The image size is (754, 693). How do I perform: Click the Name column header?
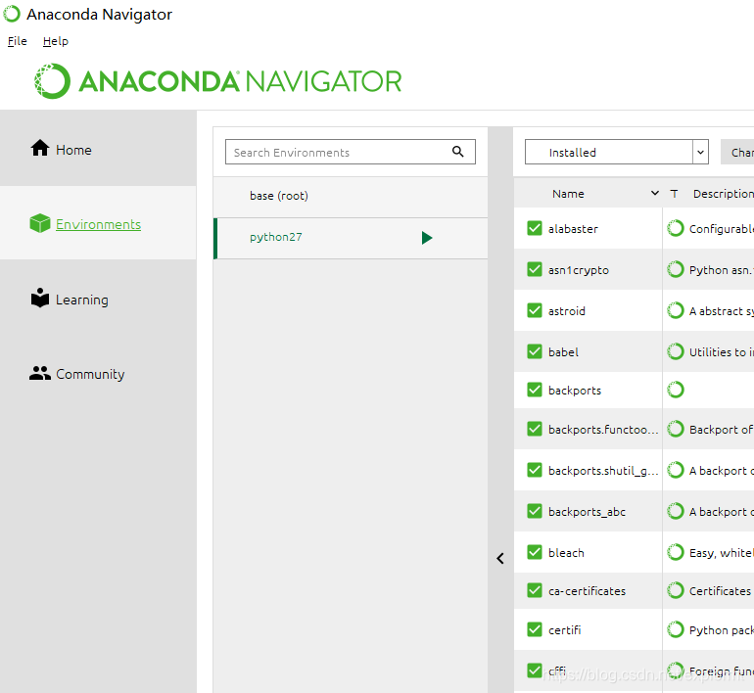point(568,194)
